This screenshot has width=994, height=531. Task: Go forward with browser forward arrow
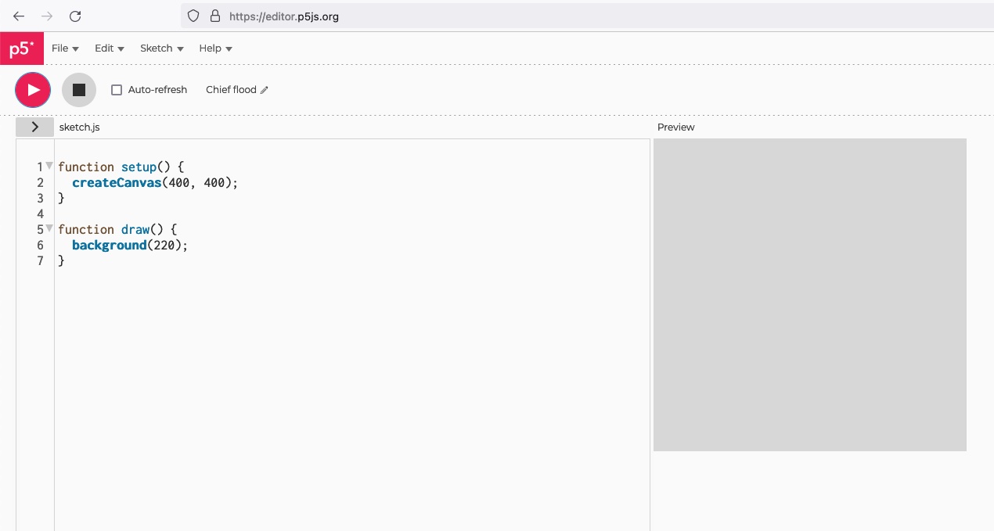47,16
